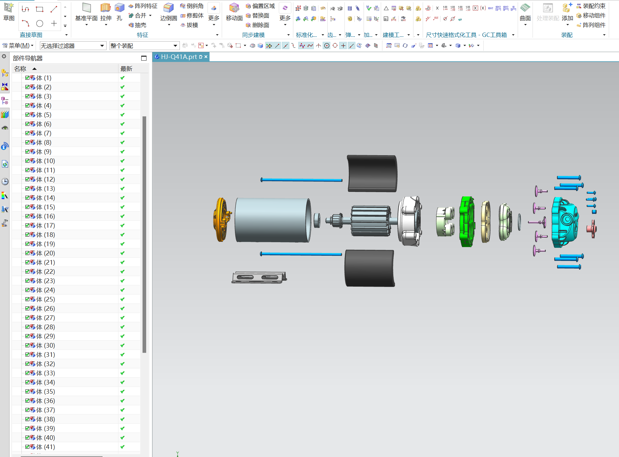Choose the 阵列组件 pattern component tool
Image resolution: width=619 pixels, height=457 pixels.
[591, 25]
